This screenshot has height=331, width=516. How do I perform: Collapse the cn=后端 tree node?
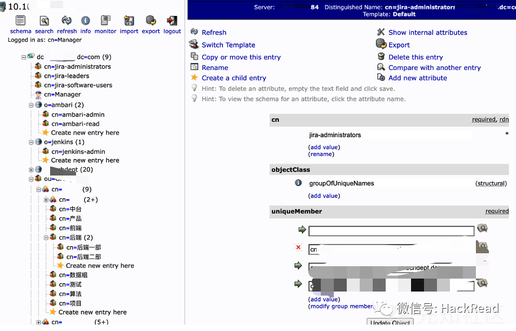[46, 238]
